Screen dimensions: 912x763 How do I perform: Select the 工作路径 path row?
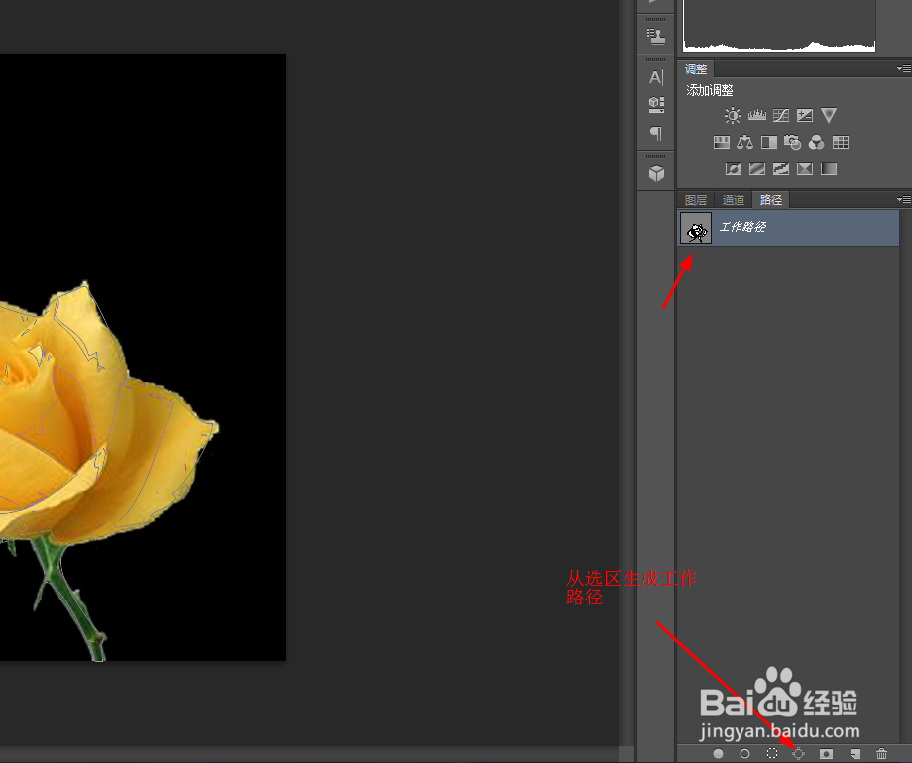(x=788, y=227)
